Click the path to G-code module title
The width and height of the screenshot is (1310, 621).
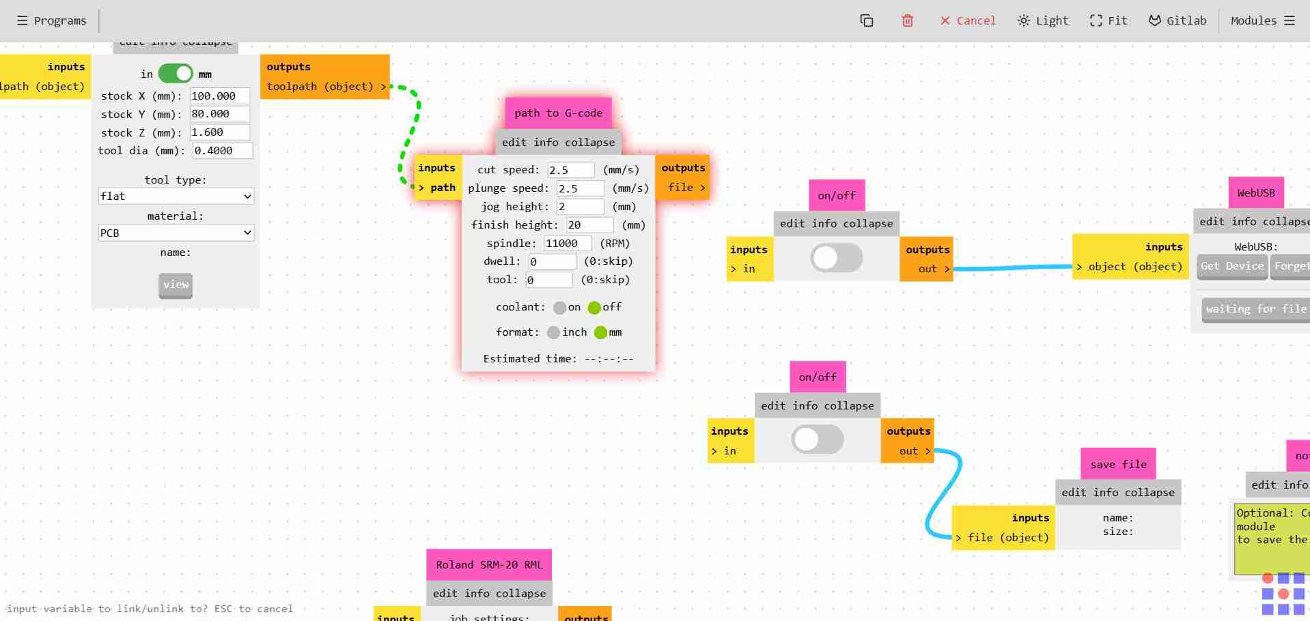coord(559,113)
